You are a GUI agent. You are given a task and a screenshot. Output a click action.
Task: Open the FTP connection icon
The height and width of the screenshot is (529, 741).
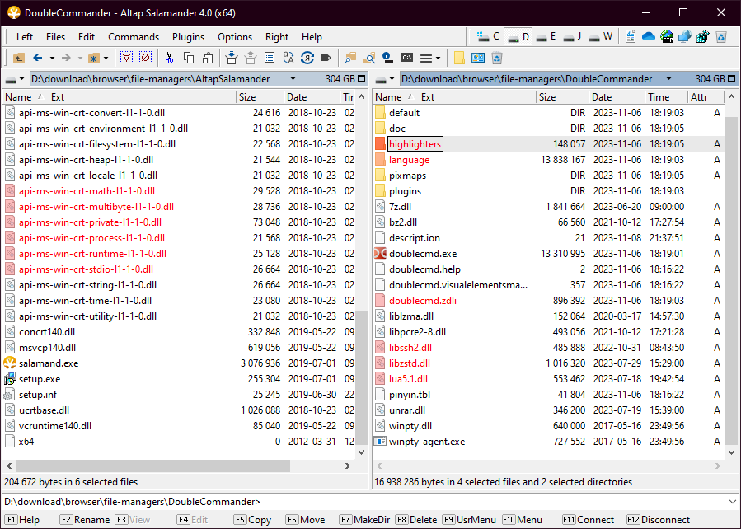666,37
